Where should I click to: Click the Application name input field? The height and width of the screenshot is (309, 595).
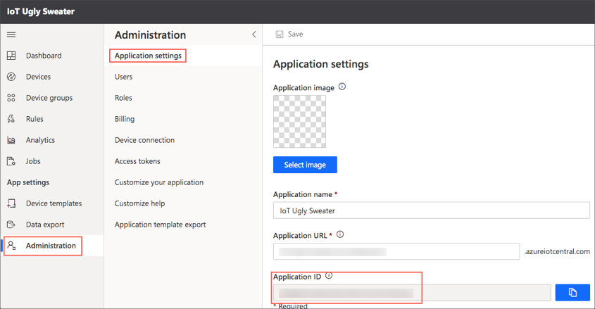(432, 210)
